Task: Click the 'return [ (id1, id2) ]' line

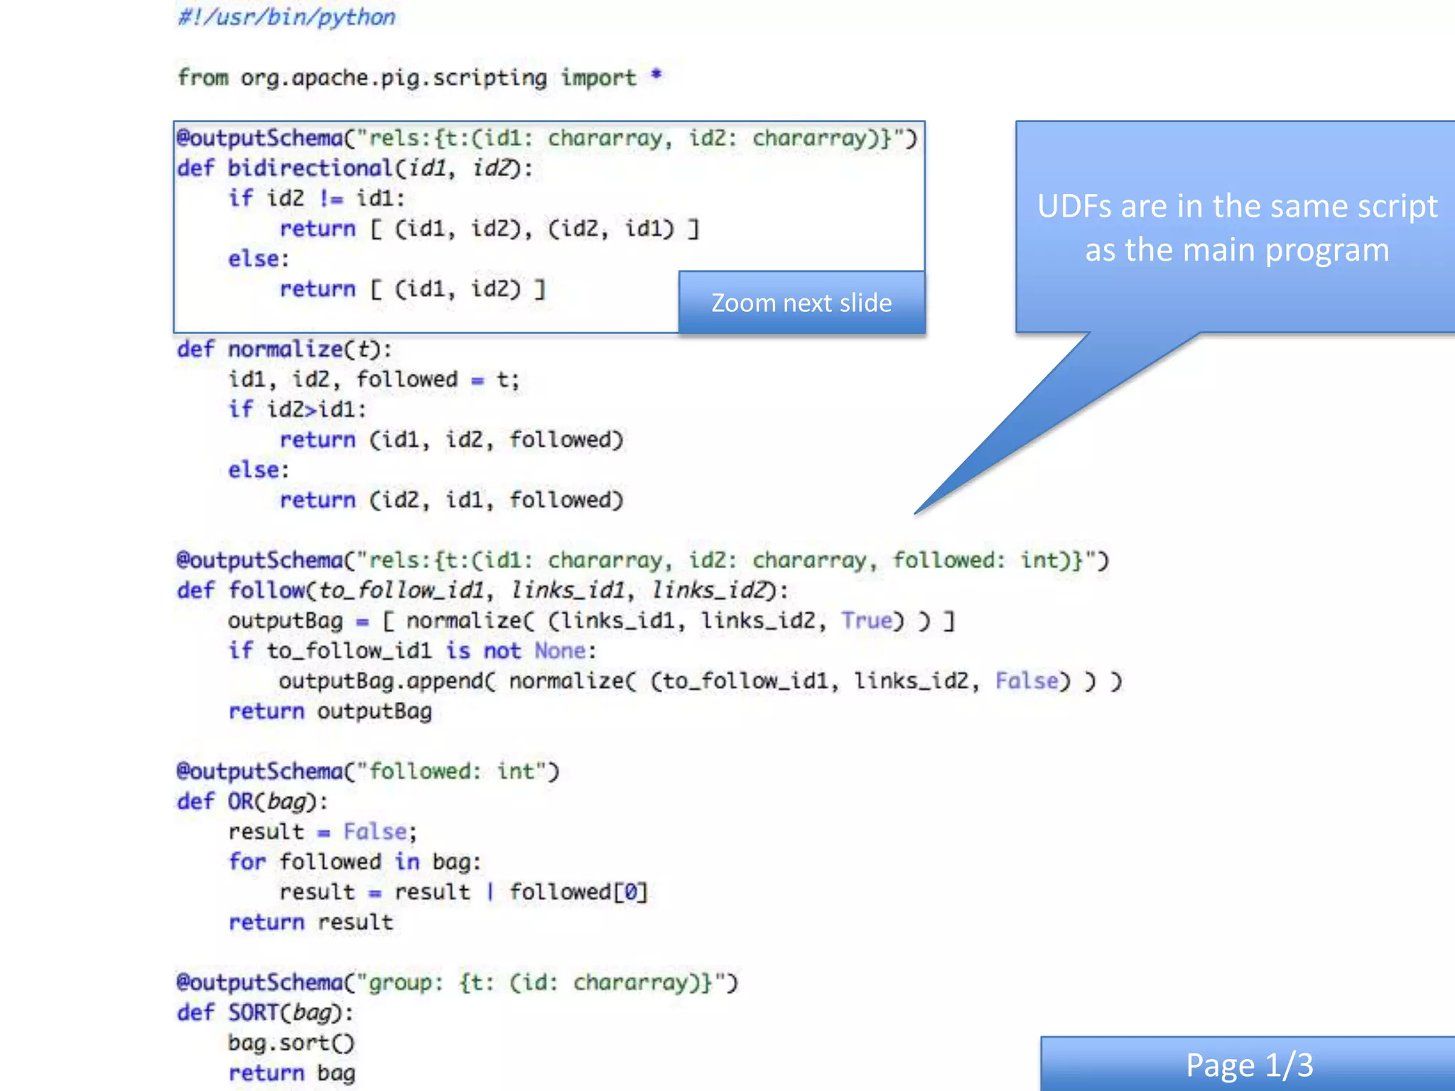Action: [x=413, y=290]
